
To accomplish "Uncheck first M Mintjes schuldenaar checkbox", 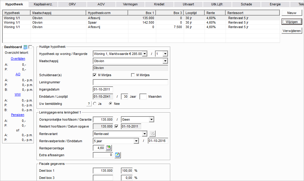I will coord(95,75).
